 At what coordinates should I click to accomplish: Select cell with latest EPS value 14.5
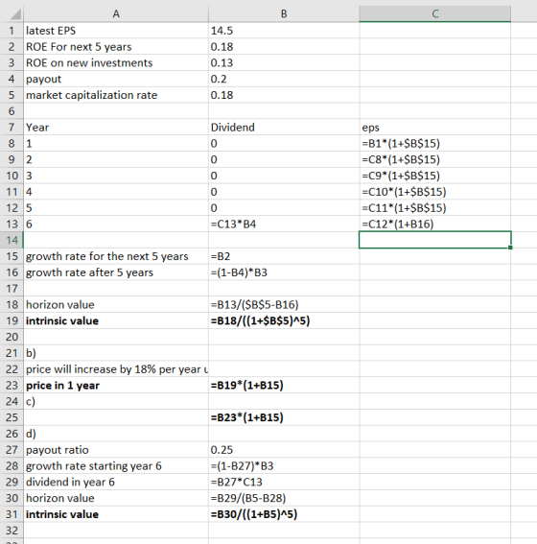tap(284, 31)
